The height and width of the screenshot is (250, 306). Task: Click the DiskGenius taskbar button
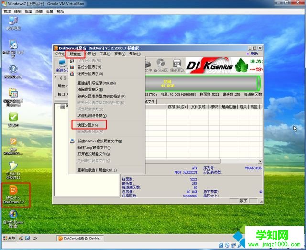pyautogui.click(x=80, y=239)
